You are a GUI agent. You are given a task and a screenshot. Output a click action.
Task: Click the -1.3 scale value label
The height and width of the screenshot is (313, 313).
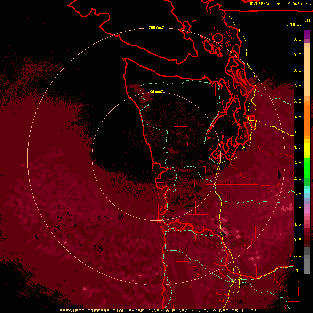pyautogui.click(x=296, y=255)
